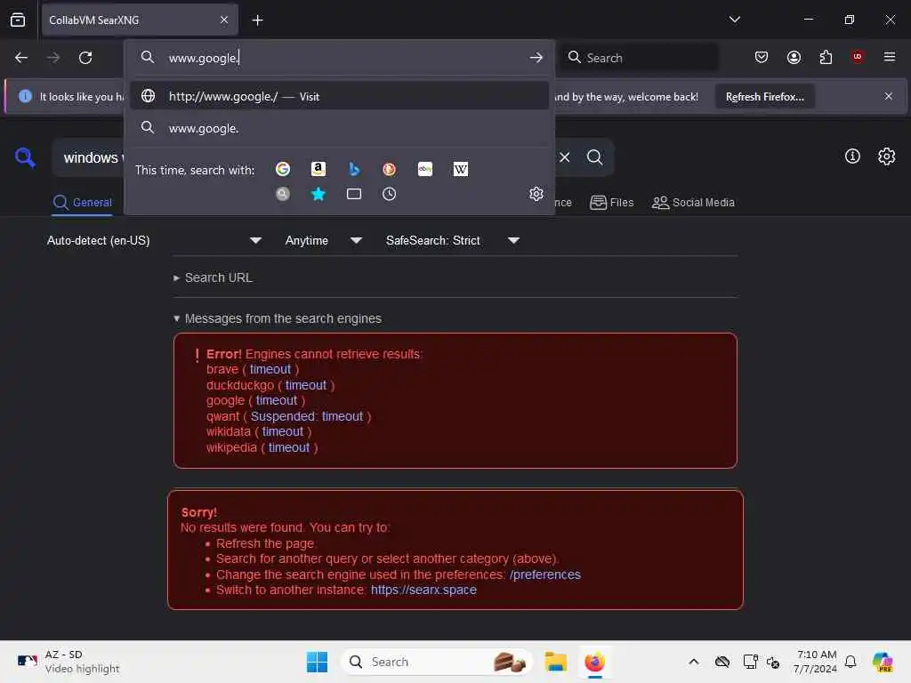This screenshot has width=911, height=683.
Task: Open the uBlock Origin extension icon
Action: [858, 57]
